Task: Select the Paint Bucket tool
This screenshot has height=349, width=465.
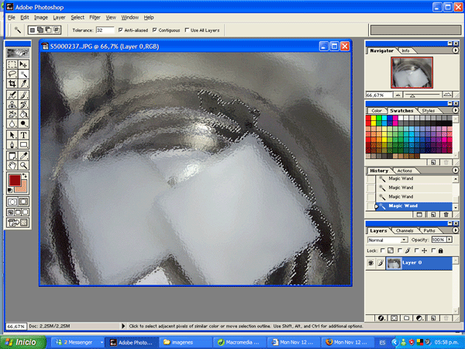Action: [23, 114]
